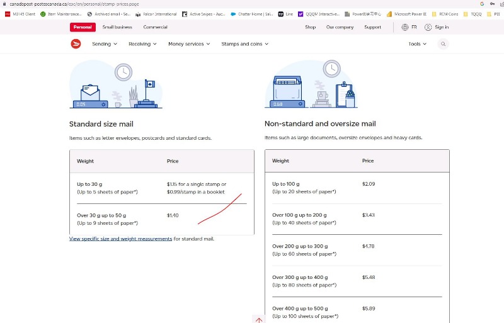The height and width of the screenshot is (323, 504).
Task: Open the PowerBI learning center bookmark
Action: pyautogui.click(x=363, y=14)
